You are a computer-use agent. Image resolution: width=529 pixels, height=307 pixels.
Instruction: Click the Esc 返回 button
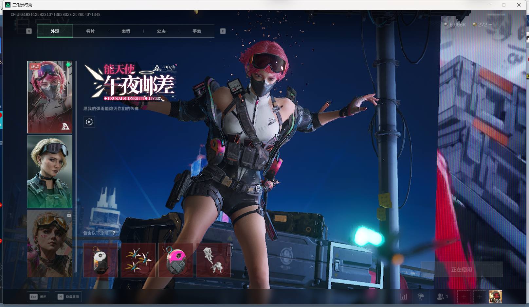coord(38,297)
